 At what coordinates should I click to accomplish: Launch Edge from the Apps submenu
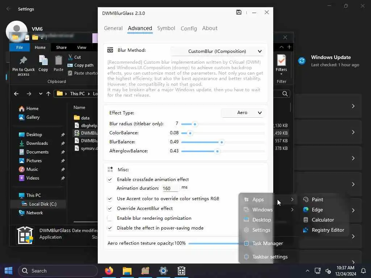pyautogui.click(x=325, y=210)
